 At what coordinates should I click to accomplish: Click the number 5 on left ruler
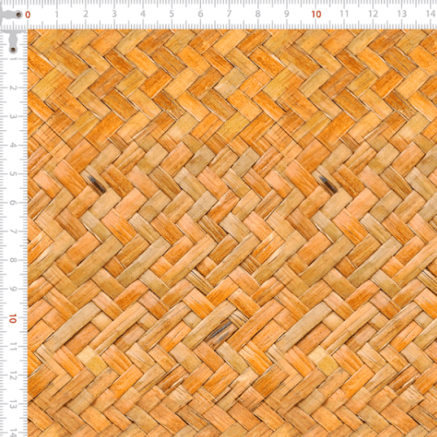click(x=12, y=174)
